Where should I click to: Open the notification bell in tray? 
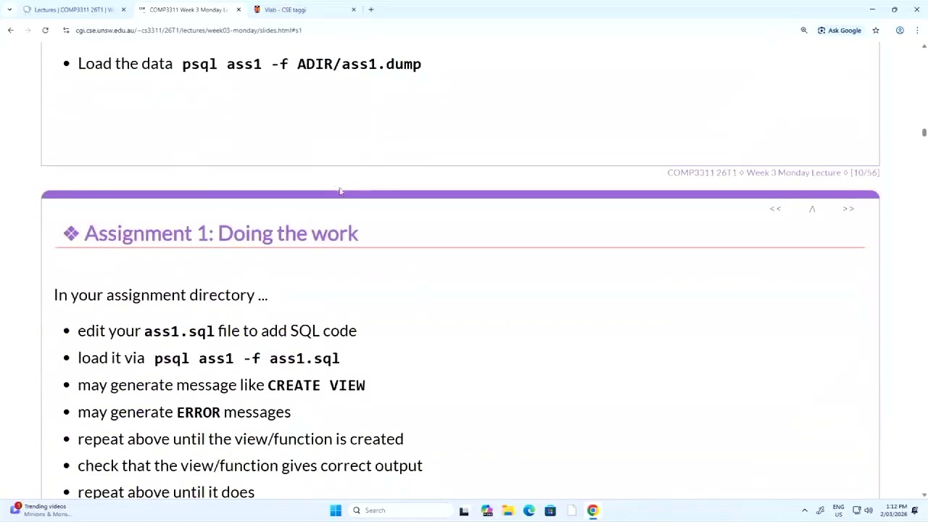916,510
